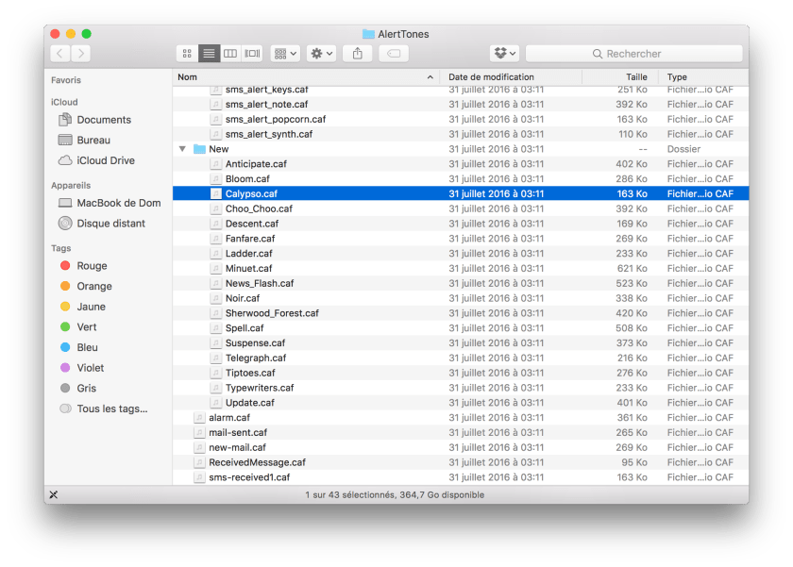Open the arrange-by grouping dropdown
This screenshot has height=567, width=793.
[x=285, y=54]
